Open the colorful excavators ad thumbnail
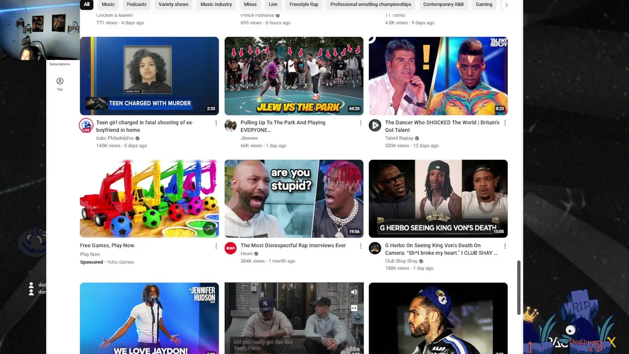This screenshot has width=629, height=354. [149, 199]
